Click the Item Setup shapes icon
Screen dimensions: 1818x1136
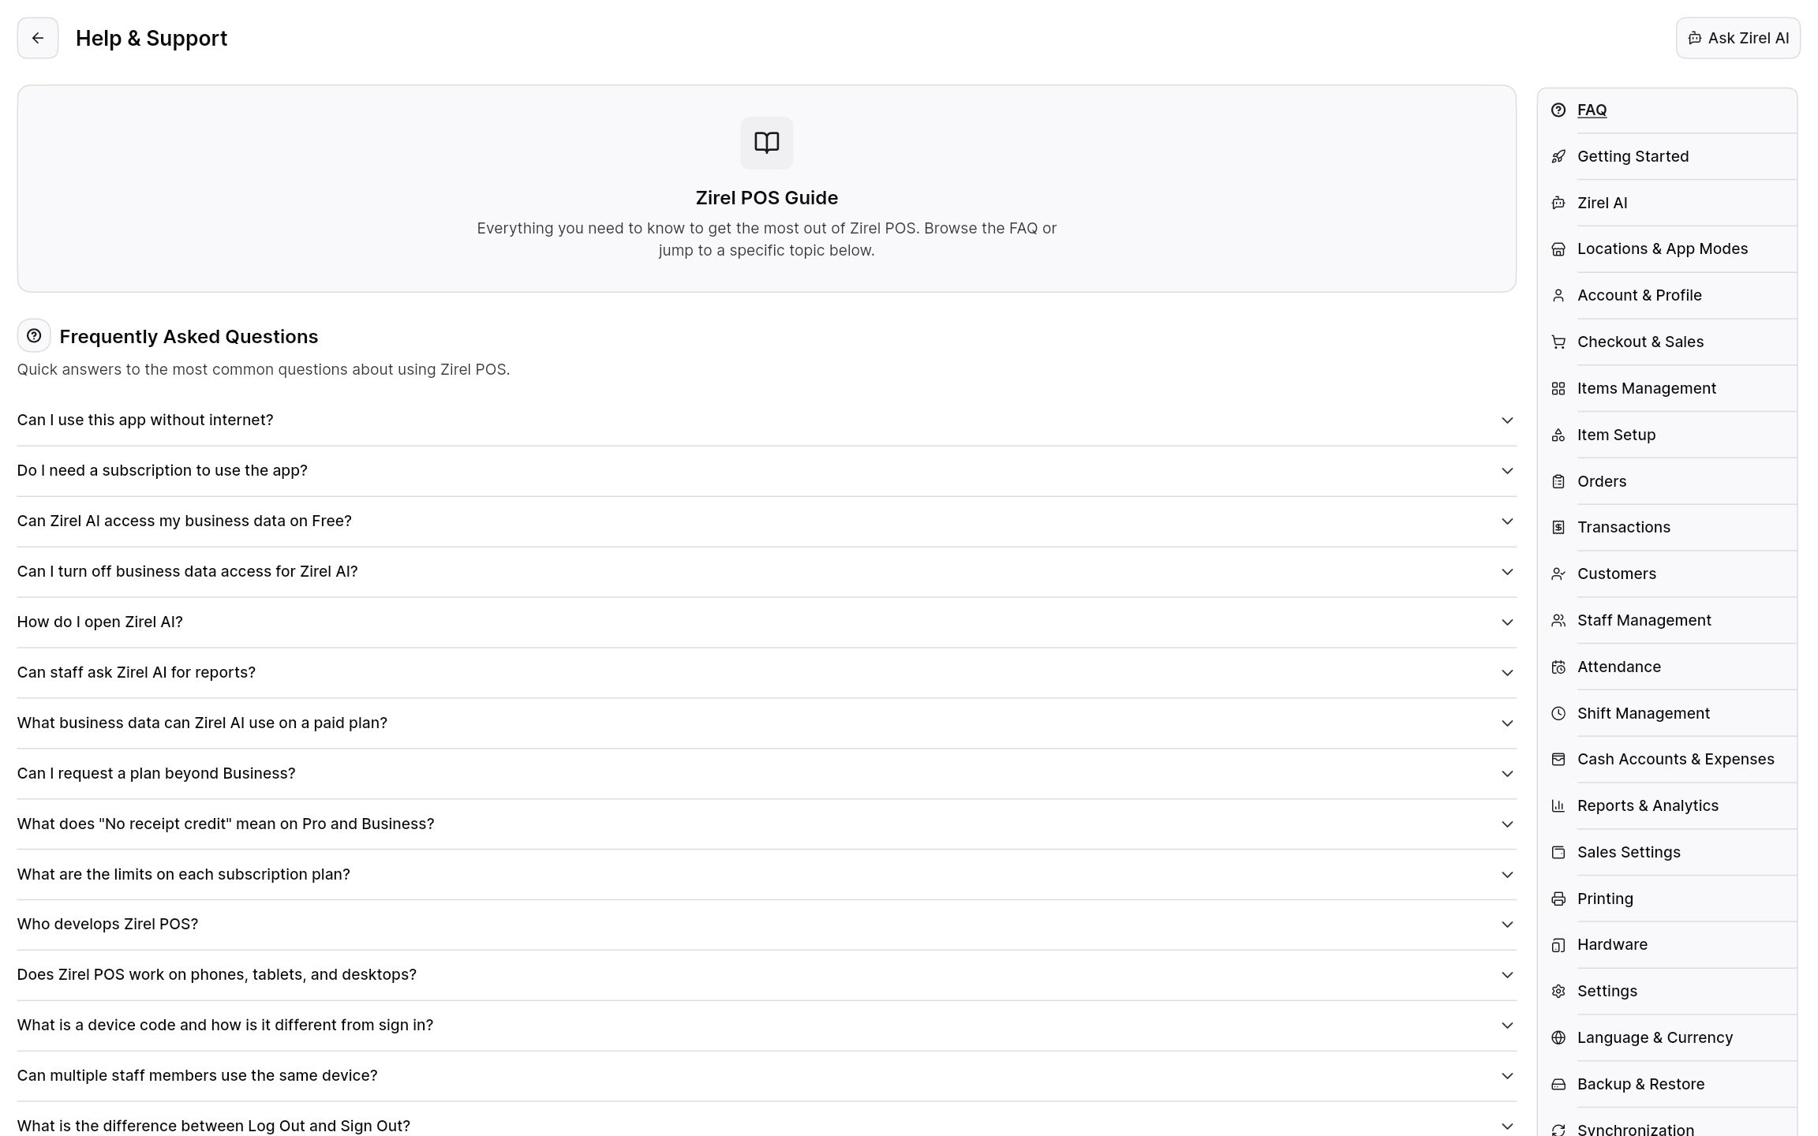(x=1558, y=435)
